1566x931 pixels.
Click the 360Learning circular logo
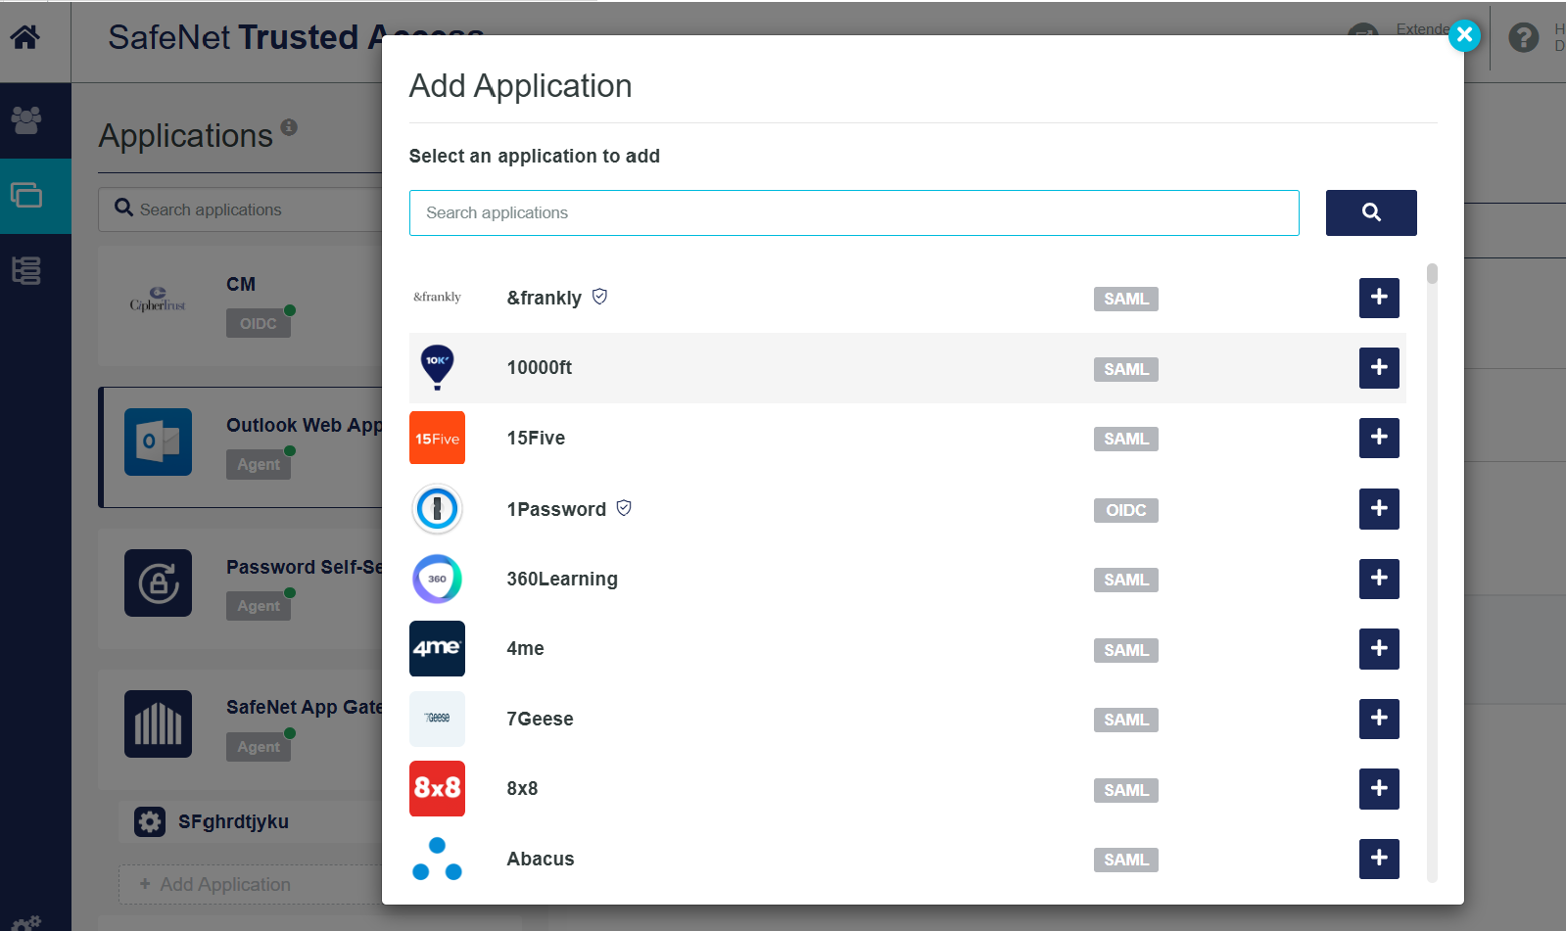pyautogui.click(x=437, y=579)
